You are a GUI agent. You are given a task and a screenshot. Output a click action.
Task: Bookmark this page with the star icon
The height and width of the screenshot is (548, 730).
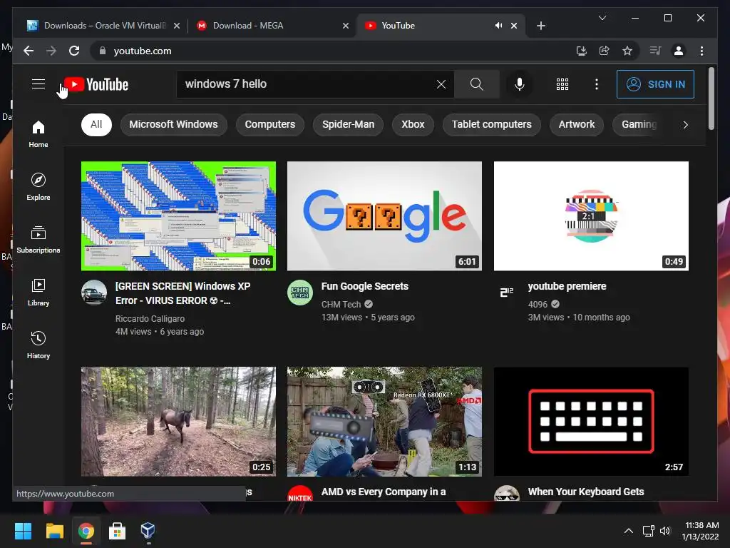[627, 51]
